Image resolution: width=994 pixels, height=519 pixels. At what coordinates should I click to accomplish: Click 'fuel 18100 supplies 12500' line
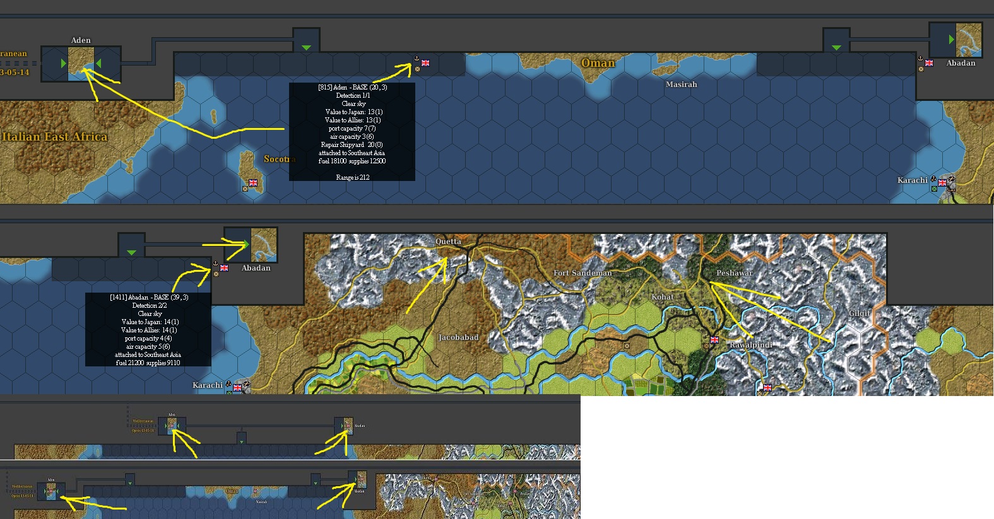pyautogui.click(x=352, y=161)
